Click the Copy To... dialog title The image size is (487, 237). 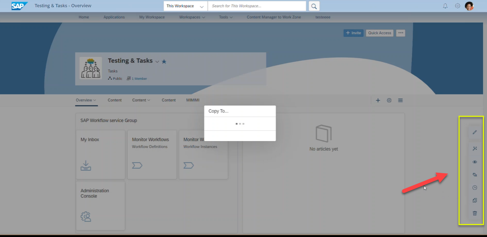(218, 111)
